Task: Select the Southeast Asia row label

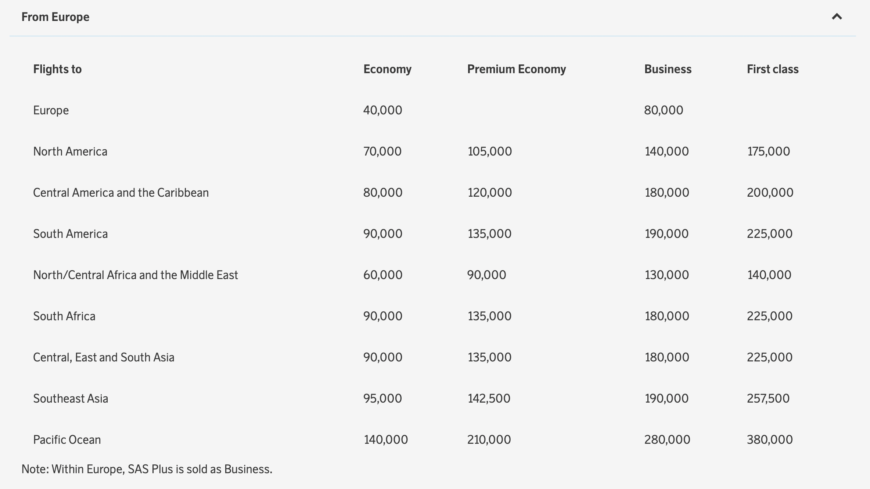Action: click(x=71, y=399)
